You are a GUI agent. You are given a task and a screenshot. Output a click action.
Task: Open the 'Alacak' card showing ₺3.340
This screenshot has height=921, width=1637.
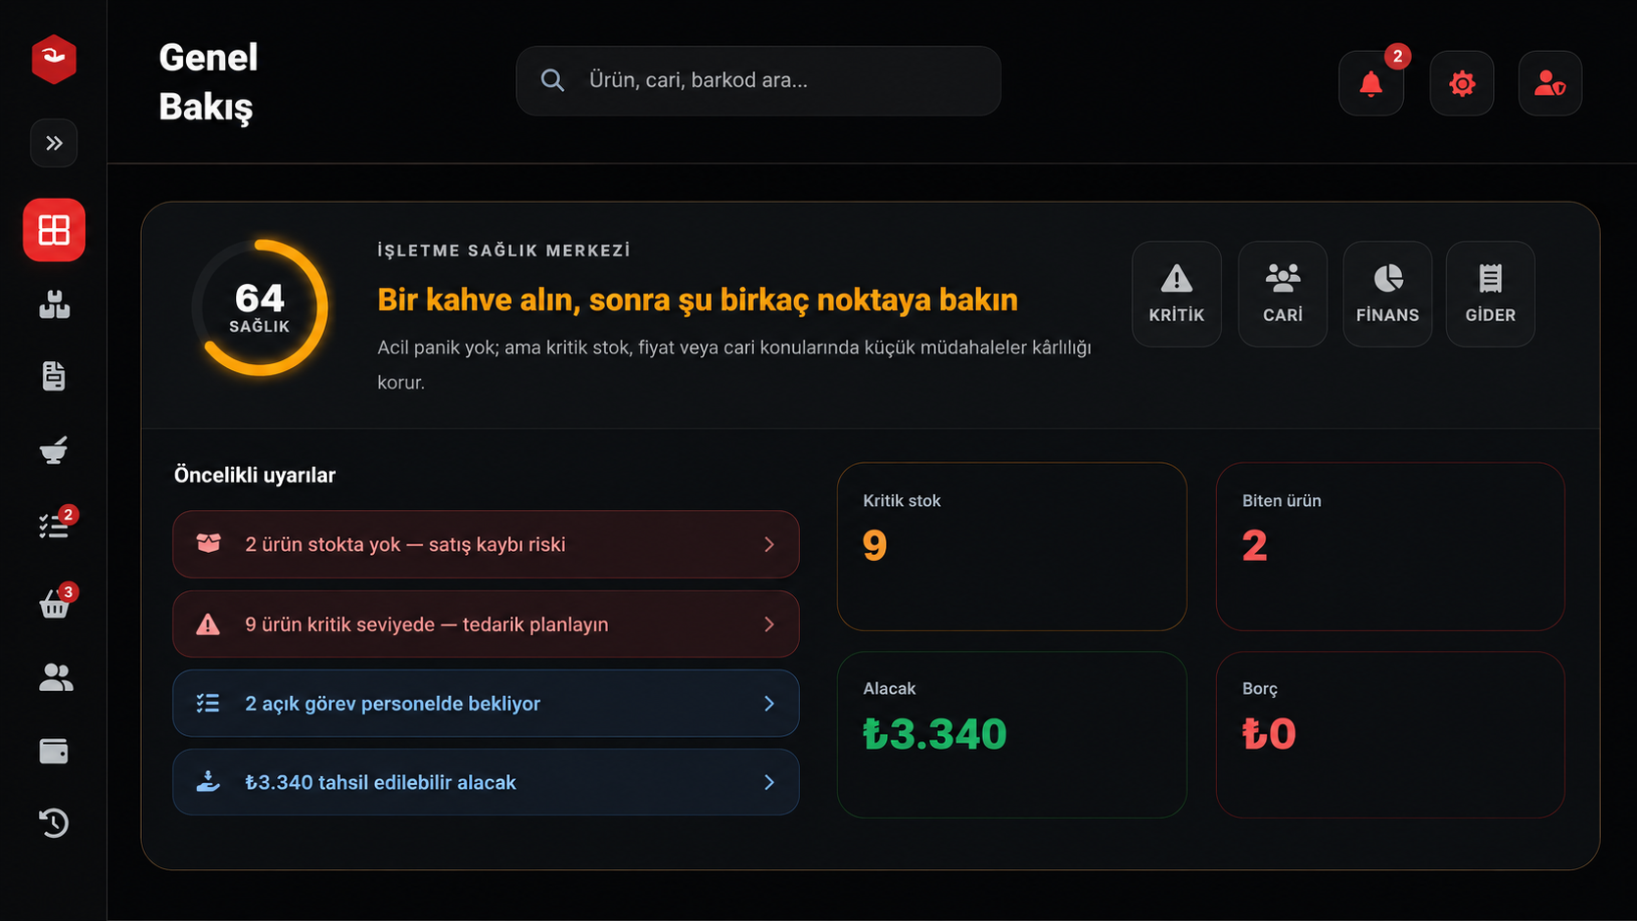1011,735
